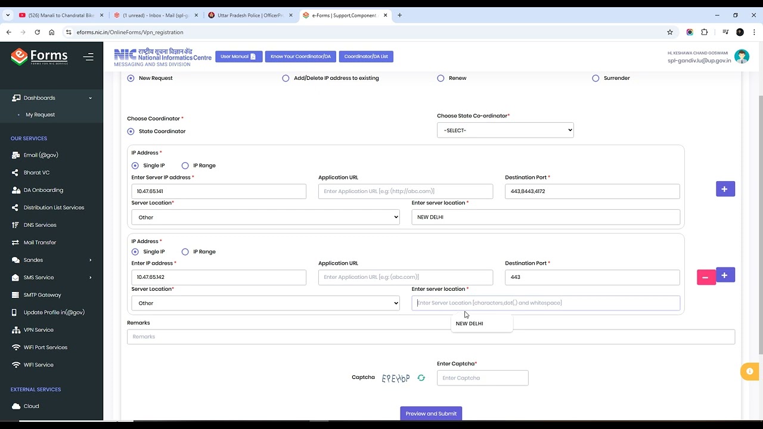Image resolution: width=763 pixels, height=429 pixels.
Task: Choose Single IP for first entry
Action: (x=135, y=166)
